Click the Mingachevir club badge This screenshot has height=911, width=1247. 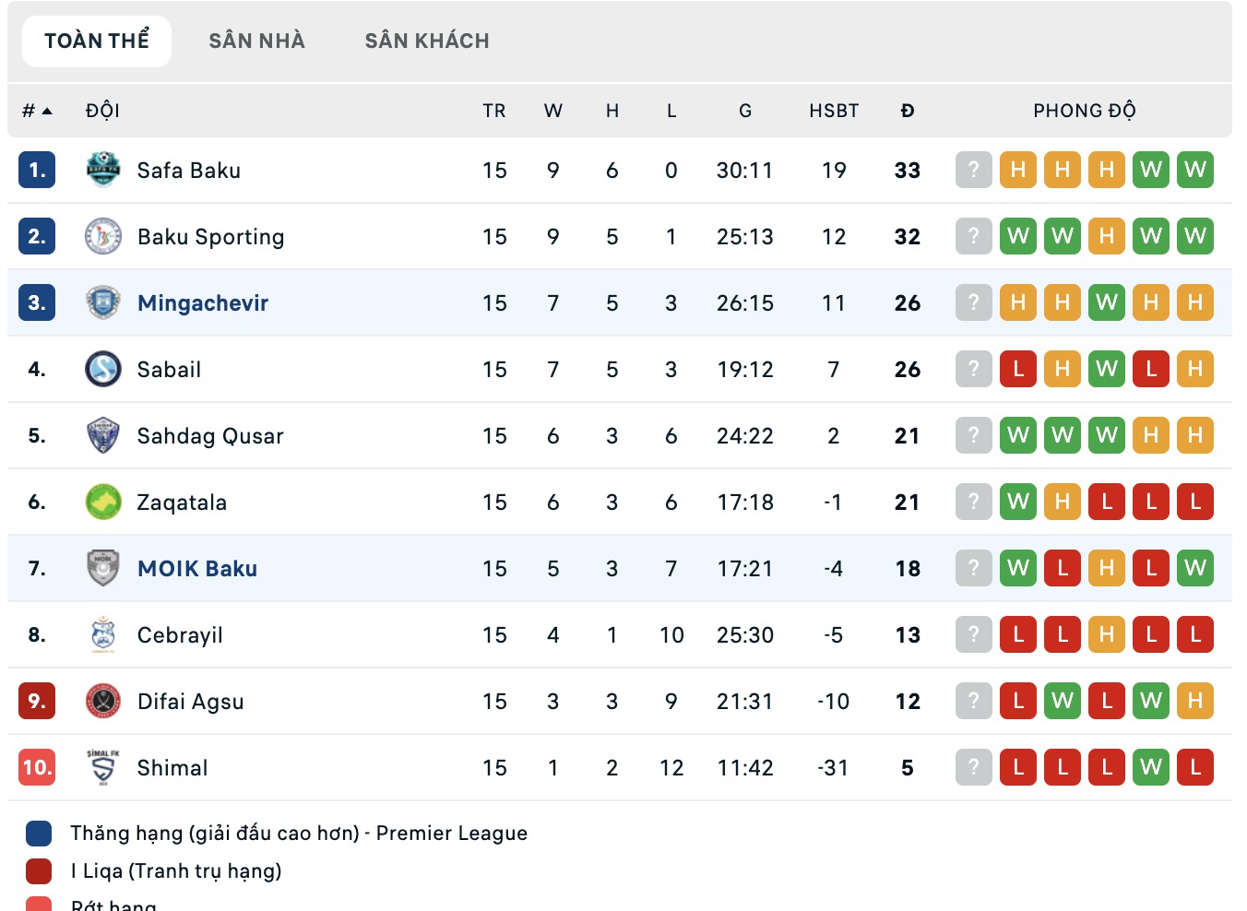[103, 302]
